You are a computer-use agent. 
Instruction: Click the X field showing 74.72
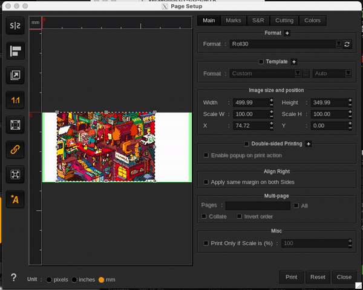[x=251, y=126]
